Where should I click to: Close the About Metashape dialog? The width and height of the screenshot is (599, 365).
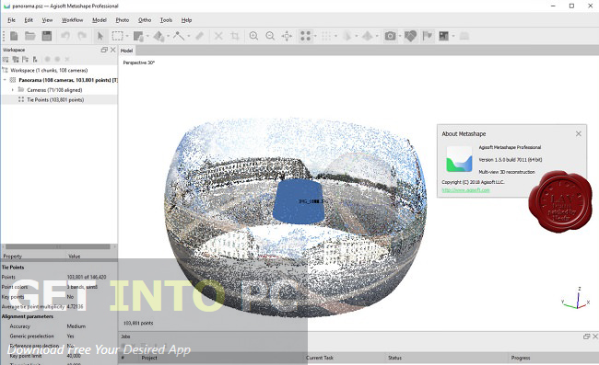coord(579,133)
